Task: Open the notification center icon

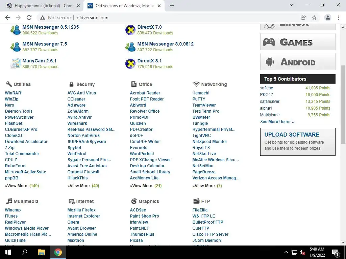Action: click(x=335, y=252)
